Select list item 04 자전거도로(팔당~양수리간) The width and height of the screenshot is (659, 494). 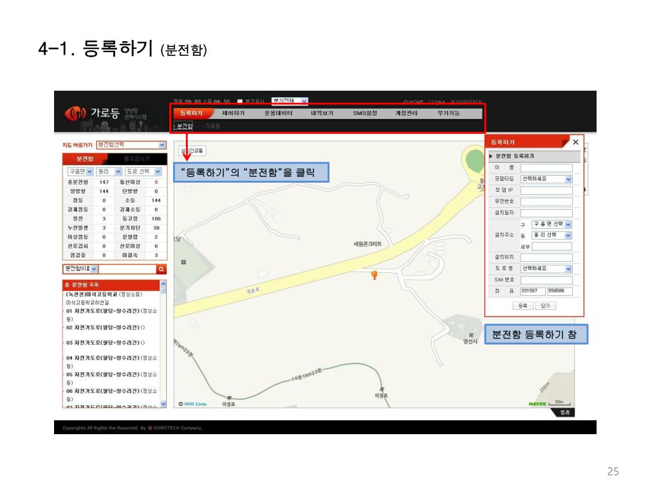click(111, 361)
